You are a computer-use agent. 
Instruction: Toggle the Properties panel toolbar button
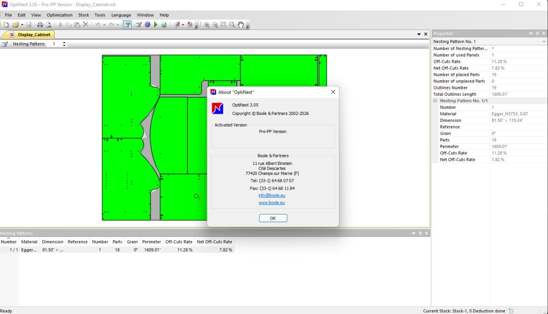point(127,25)
